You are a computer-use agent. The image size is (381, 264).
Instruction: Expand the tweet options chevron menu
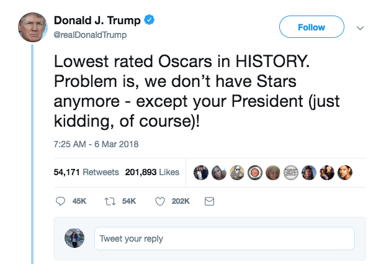[360, 28]
